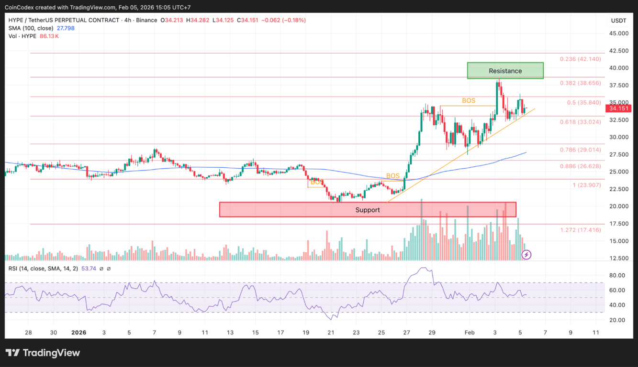Viewport: 638px width, 367px height.
Task: Select the SMA (100, close) indicator legend
Action: coord(32,28)
